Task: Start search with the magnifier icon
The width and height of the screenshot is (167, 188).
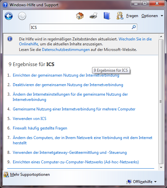Action: coord(134,27)
